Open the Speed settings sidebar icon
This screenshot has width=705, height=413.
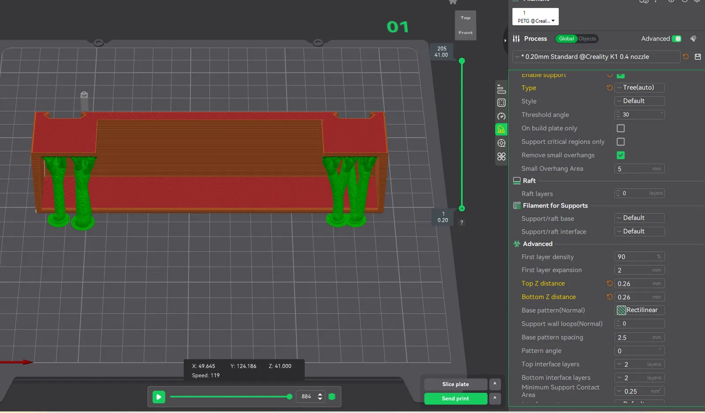coord(501,116)
